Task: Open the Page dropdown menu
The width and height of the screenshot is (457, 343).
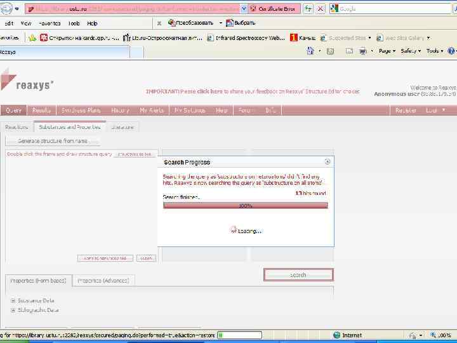Action: pyautogui.click(x=387, y=51)
